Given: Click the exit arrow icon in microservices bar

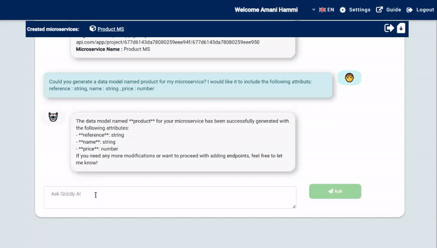Looking at the screenshot, I should tap(389, 28).
